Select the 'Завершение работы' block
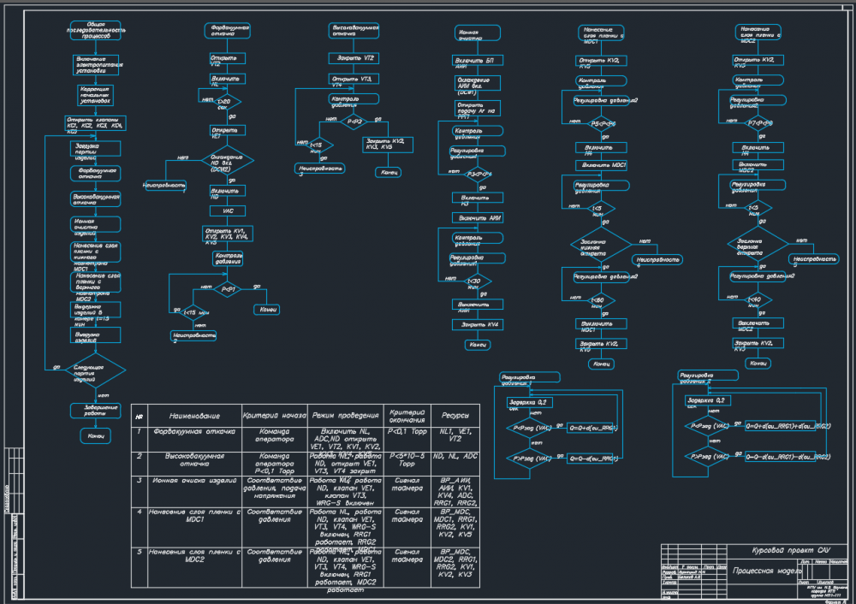The width and height of the screenshot is (856, 604). [96, 411]
